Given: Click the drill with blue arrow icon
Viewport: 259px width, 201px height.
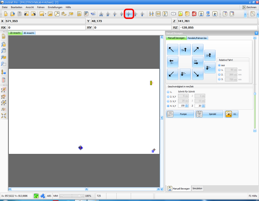Looking at the screenshot, I should pos(4,72).
